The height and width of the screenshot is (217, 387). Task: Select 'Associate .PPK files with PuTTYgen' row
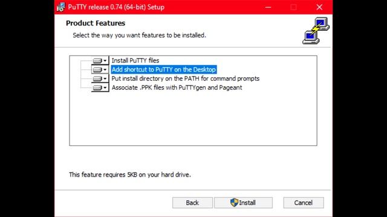177,87
